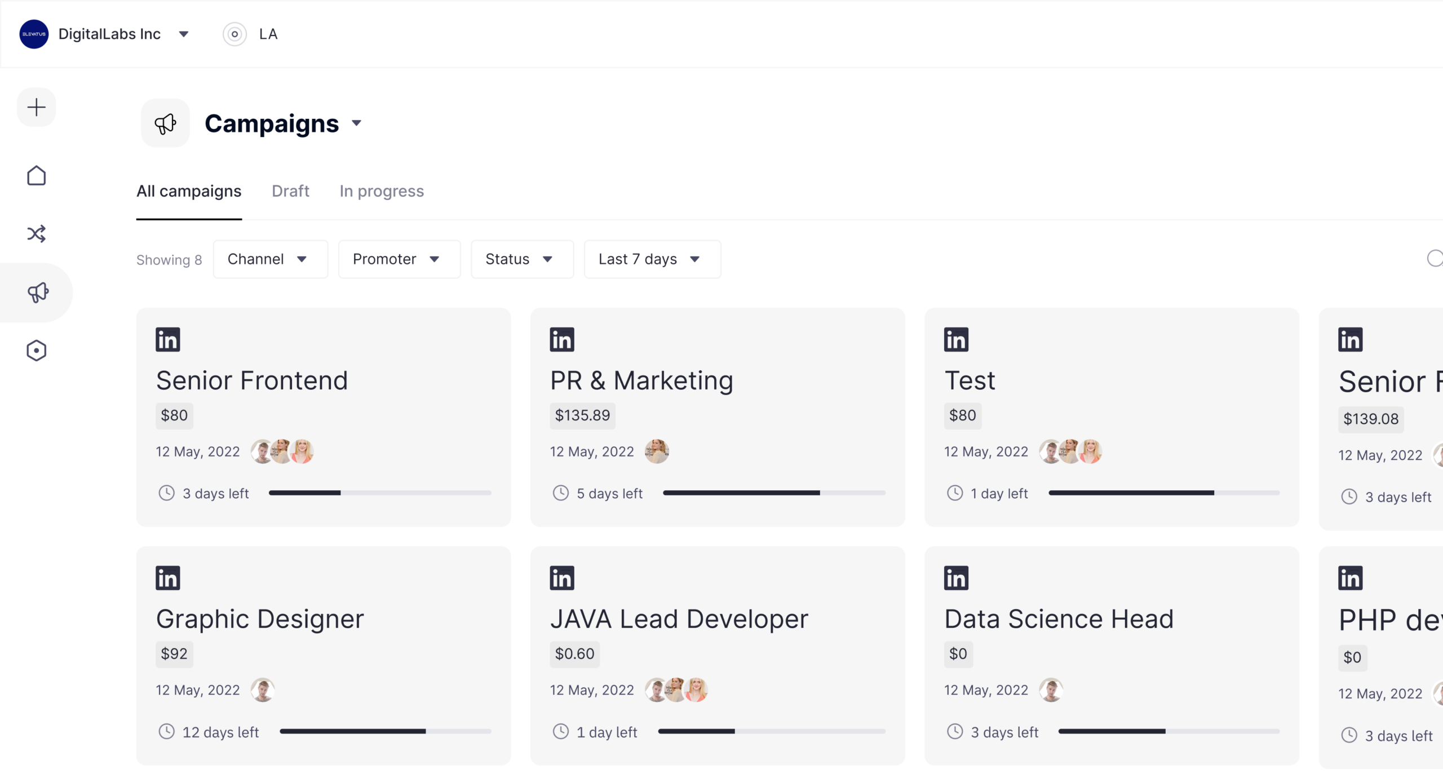The image size is (1443, 777).
Task: Click the home icon in sidebar
Action: point(37,174)
